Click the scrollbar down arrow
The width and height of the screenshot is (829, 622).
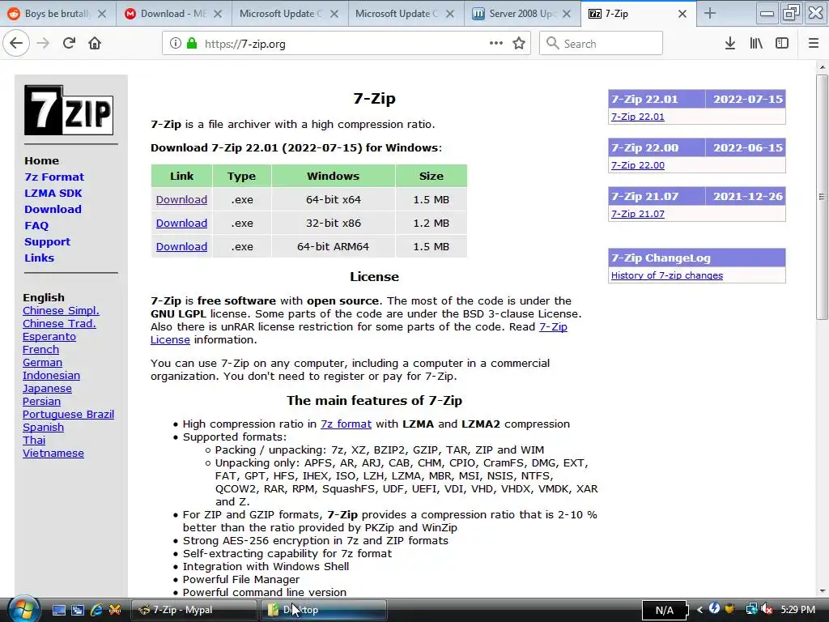point(822,591)
